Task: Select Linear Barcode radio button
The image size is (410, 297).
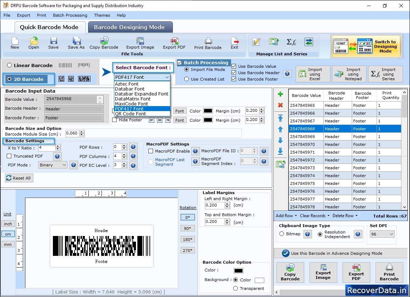Action: 10,65
